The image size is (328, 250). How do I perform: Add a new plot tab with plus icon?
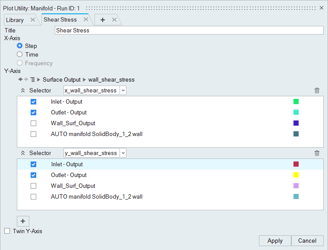103,20
